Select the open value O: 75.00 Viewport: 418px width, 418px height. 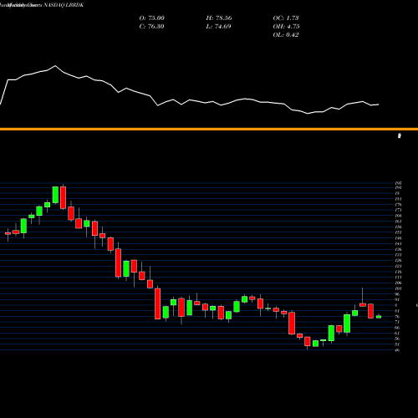tap(152, 18)
